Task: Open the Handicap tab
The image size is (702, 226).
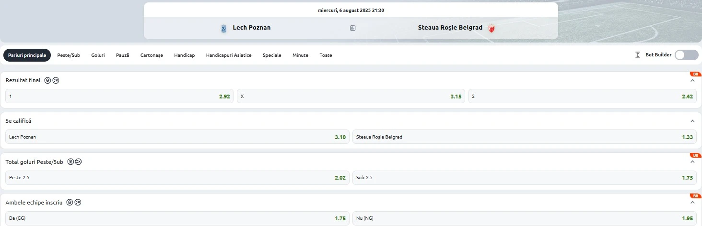Action: point(185,55)
